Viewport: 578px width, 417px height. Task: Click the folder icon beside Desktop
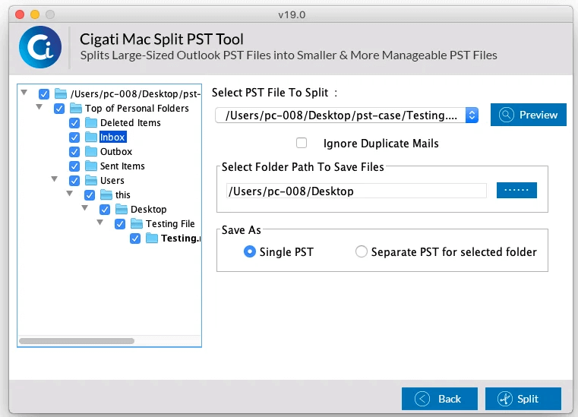pyautogui.click(x=122, y=209)
